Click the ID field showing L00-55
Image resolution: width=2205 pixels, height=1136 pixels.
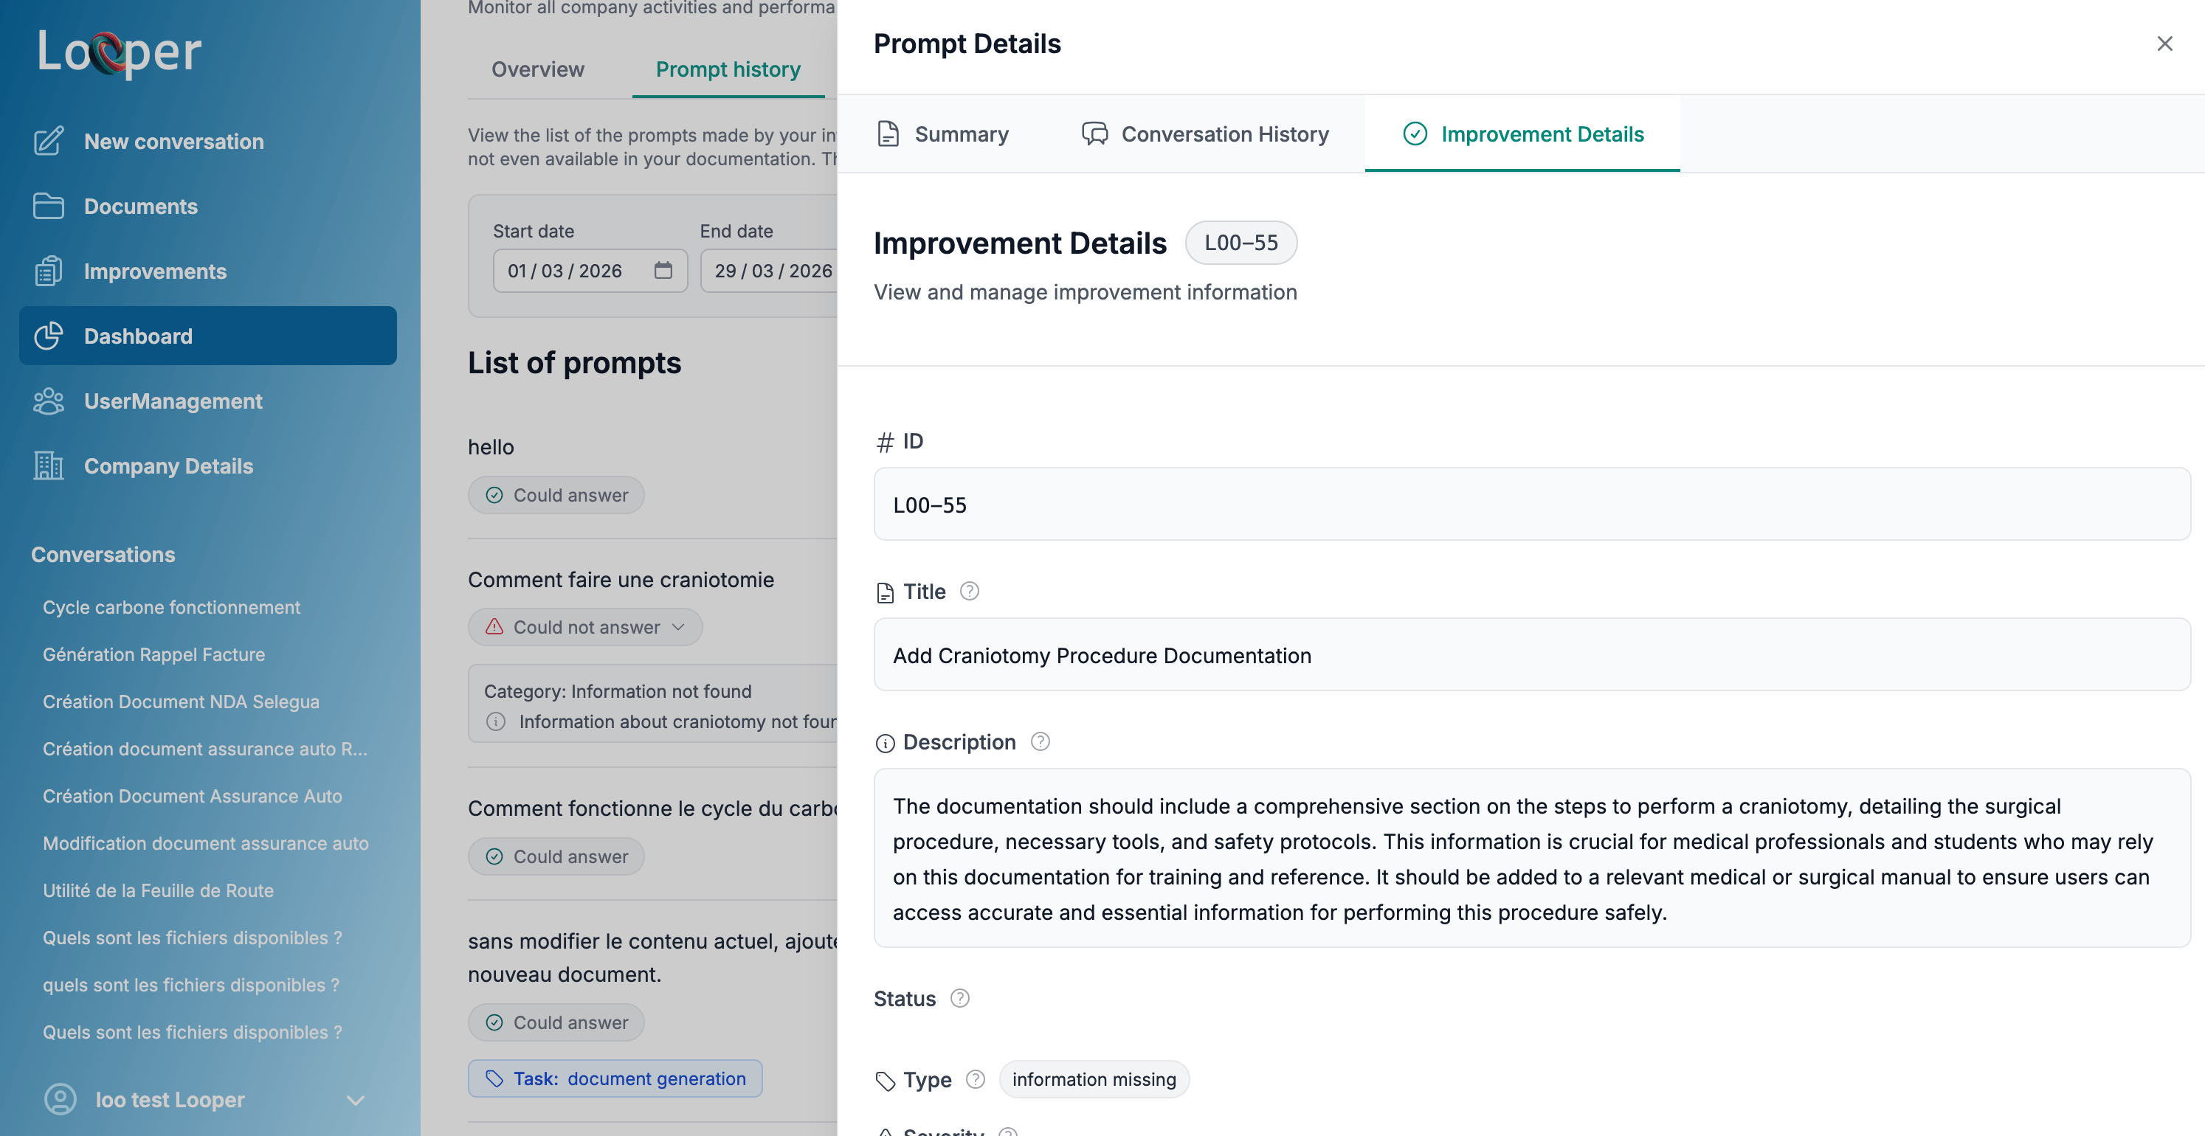1532,504
